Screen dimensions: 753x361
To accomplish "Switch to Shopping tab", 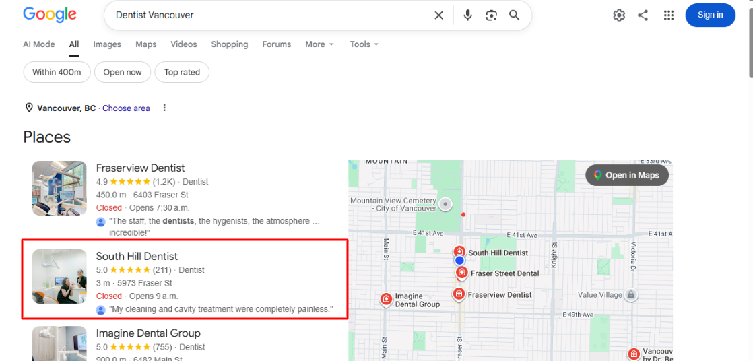I will pos(230,44).
